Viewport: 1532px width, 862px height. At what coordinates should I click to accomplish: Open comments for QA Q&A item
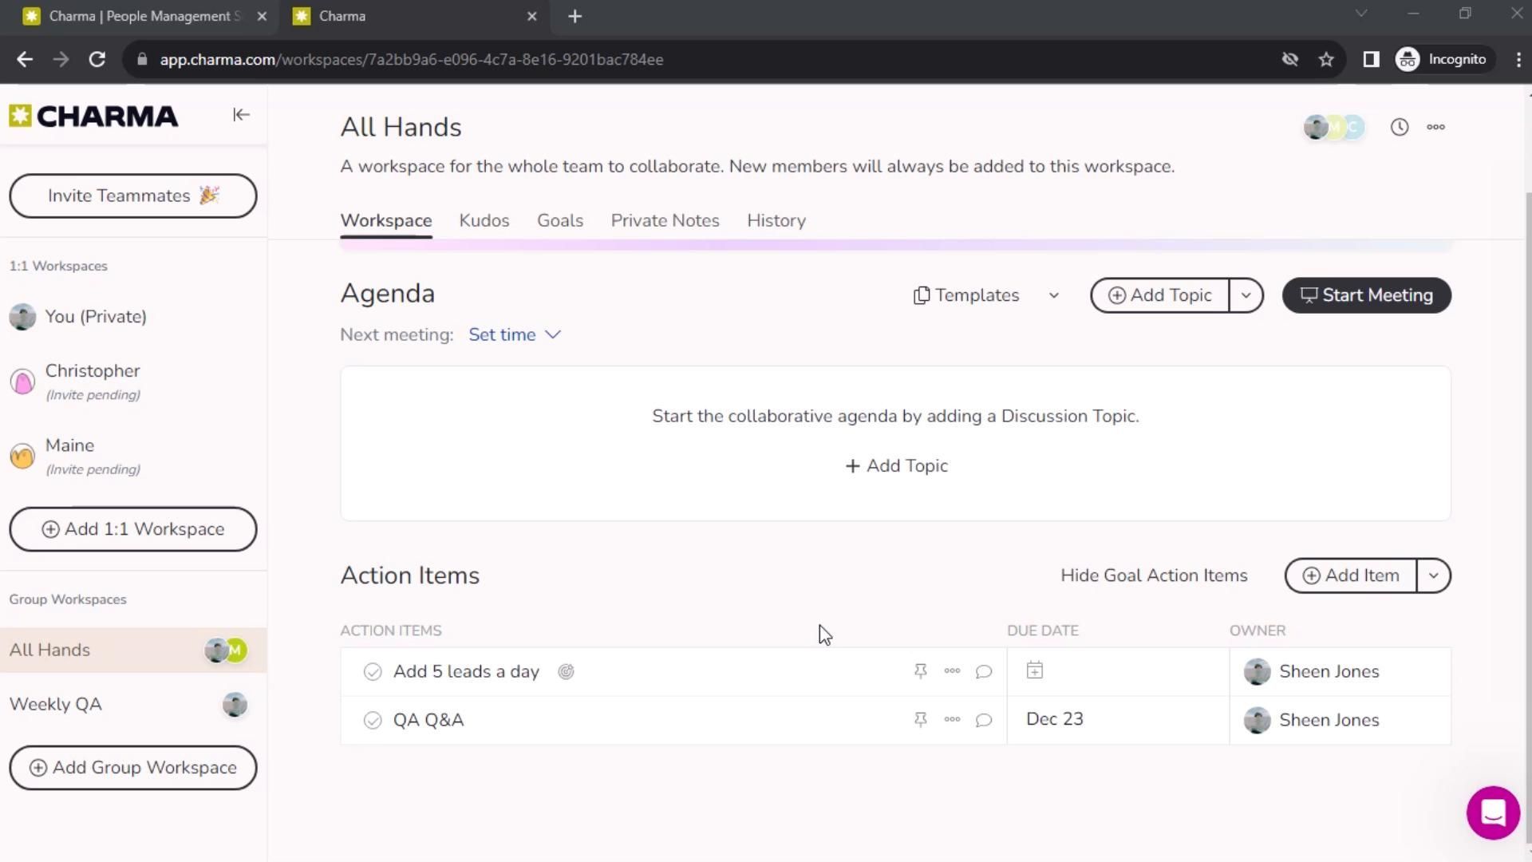tap(984, 720)
